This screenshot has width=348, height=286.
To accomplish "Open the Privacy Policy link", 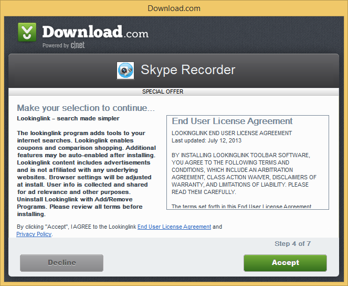I will 34,234.
